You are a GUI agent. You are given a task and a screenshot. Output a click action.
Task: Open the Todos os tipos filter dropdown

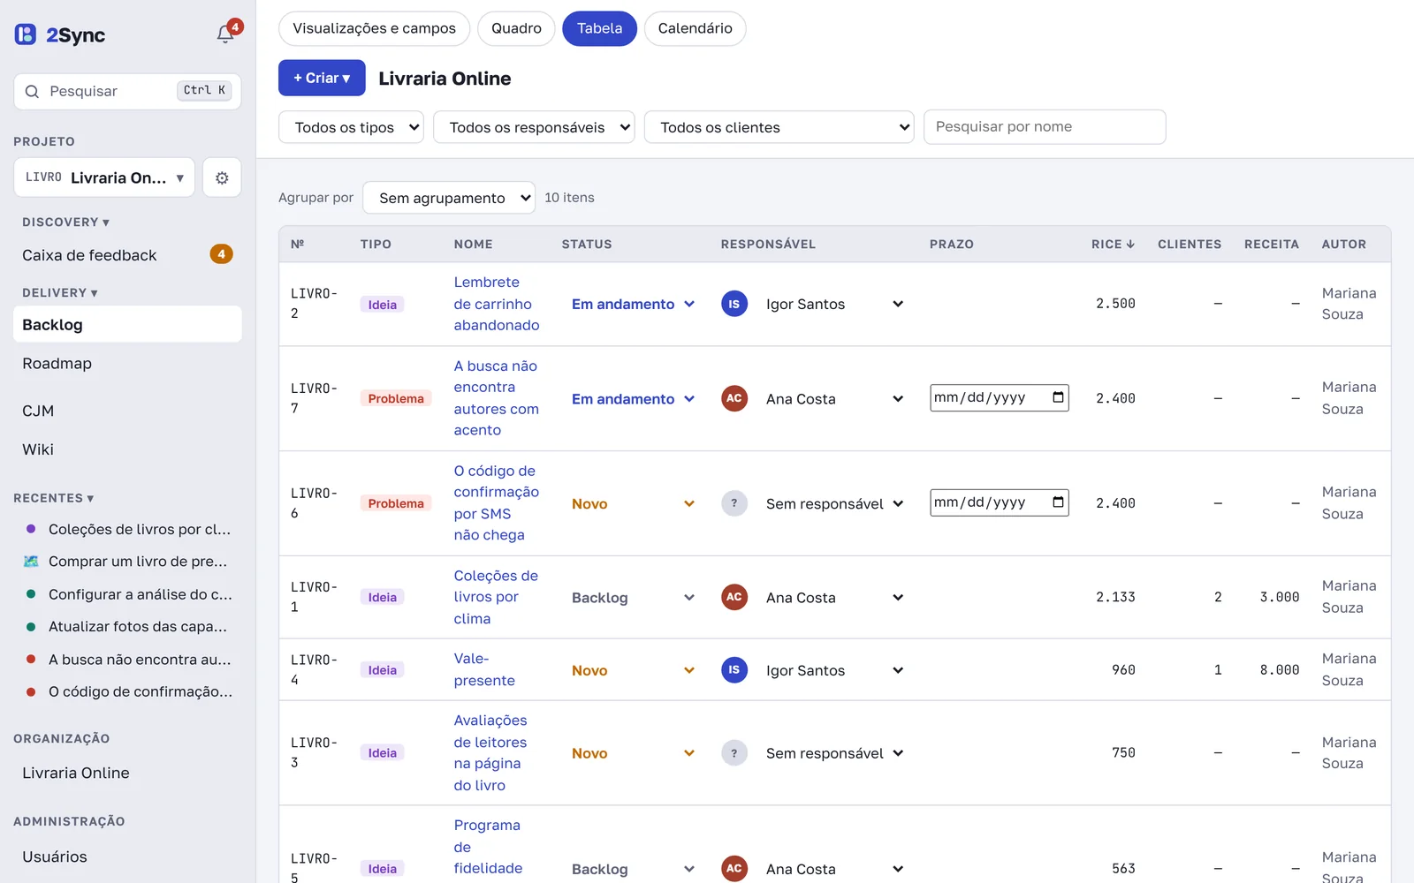click(351, 127)
